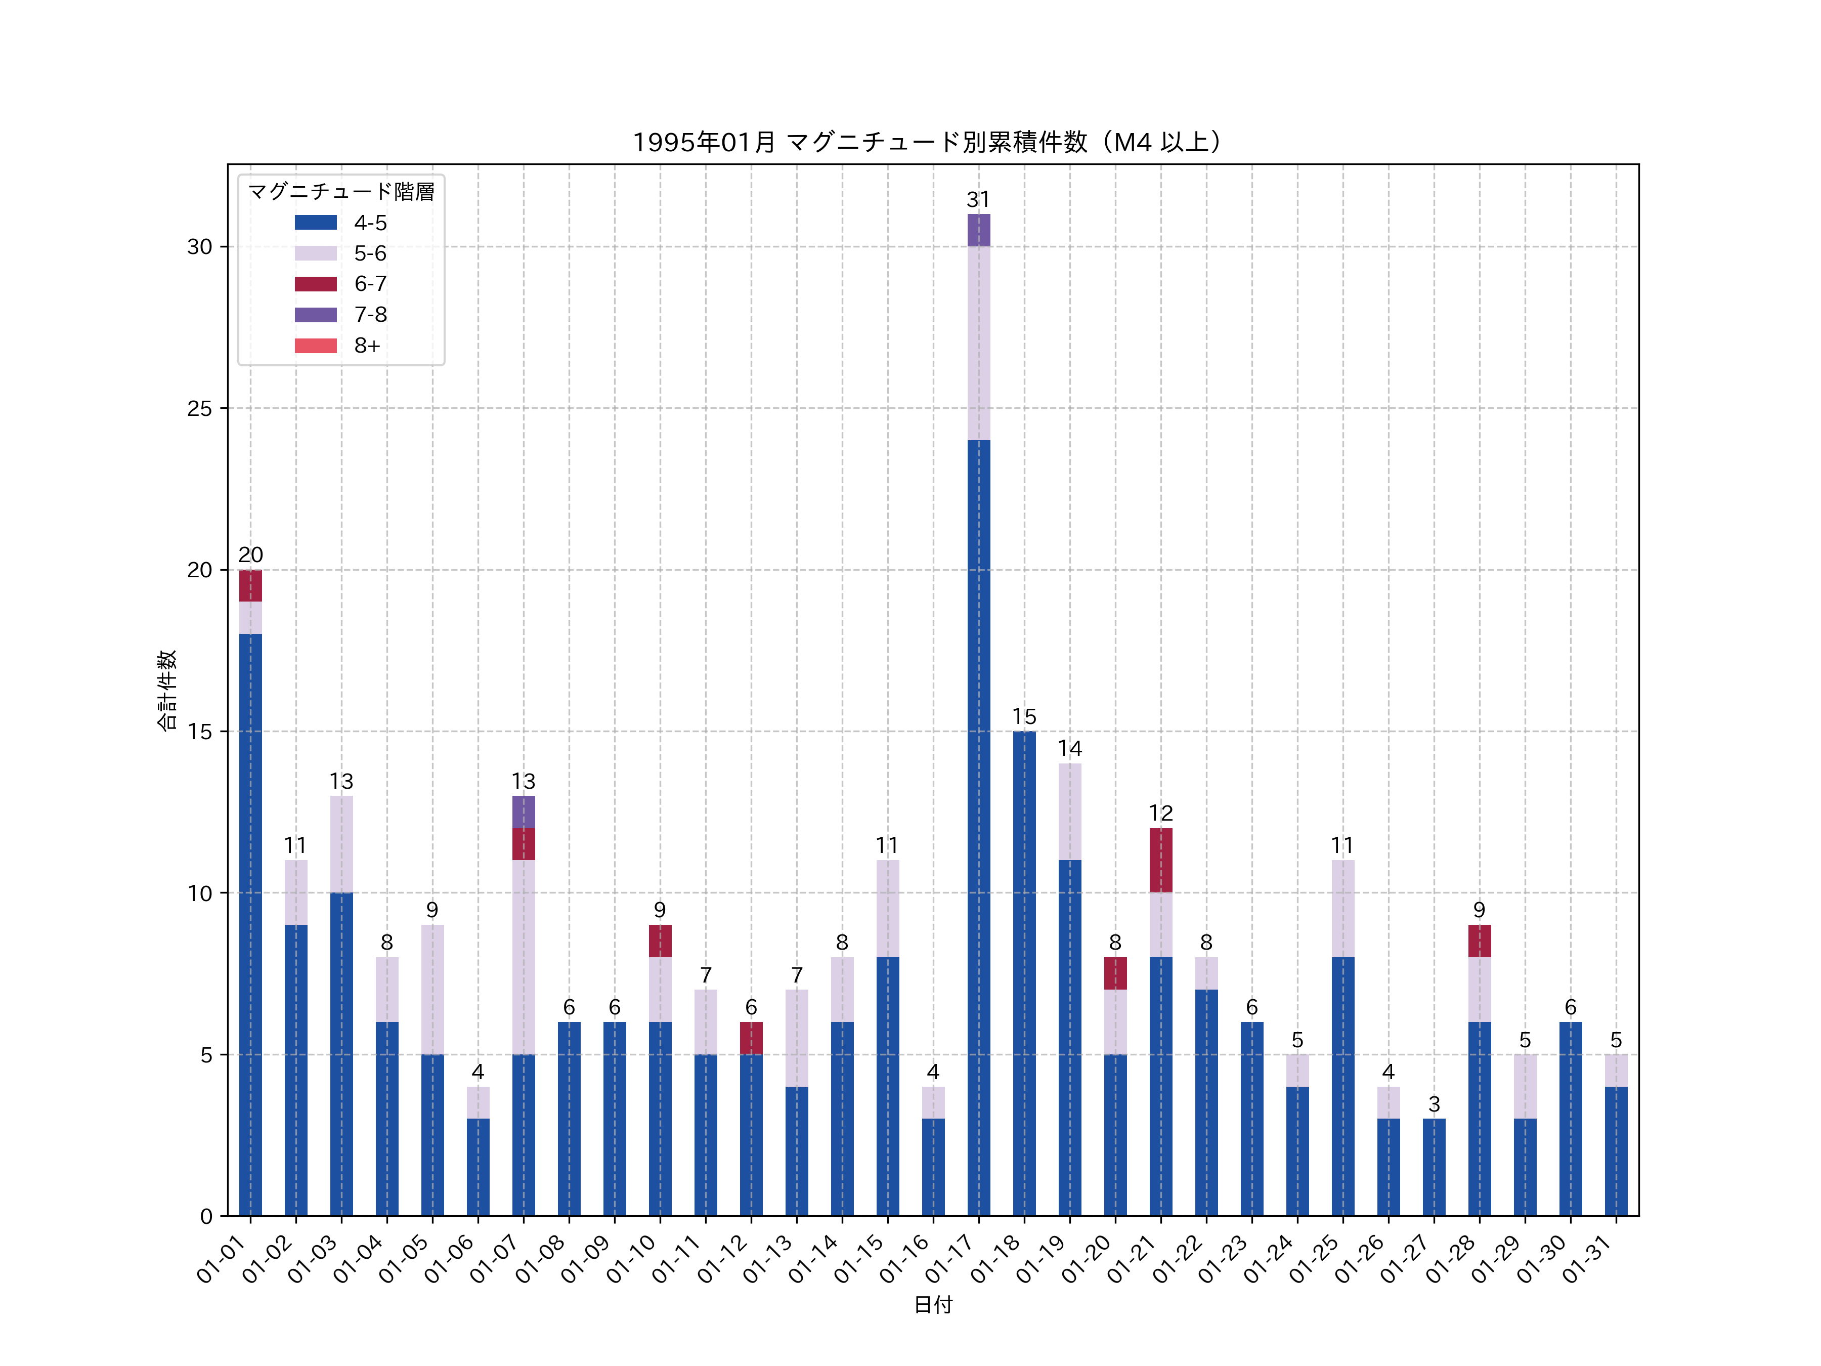This screenshot has width=1821, height=1366.
Task: Click the crimson segment atop 01-01 bar
Action: pos(250,585)
